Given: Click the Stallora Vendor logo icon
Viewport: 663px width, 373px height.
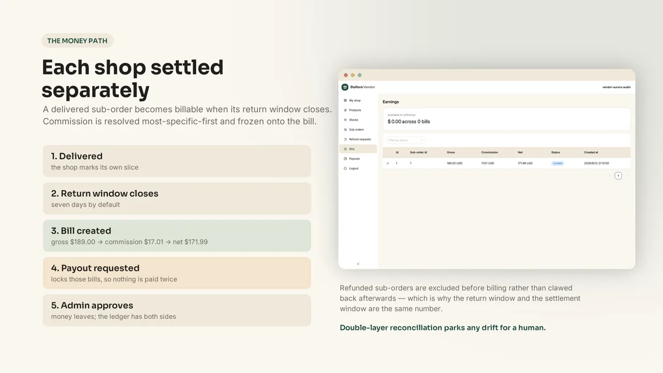Looking at the screenshot, I should [x=345, y=87].
